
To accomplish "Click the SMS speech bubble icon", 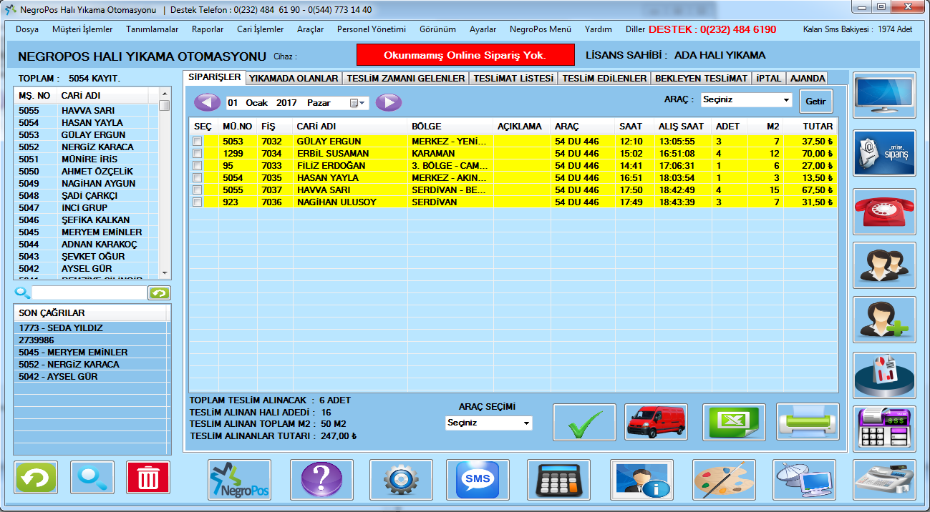I will point(478,480).
